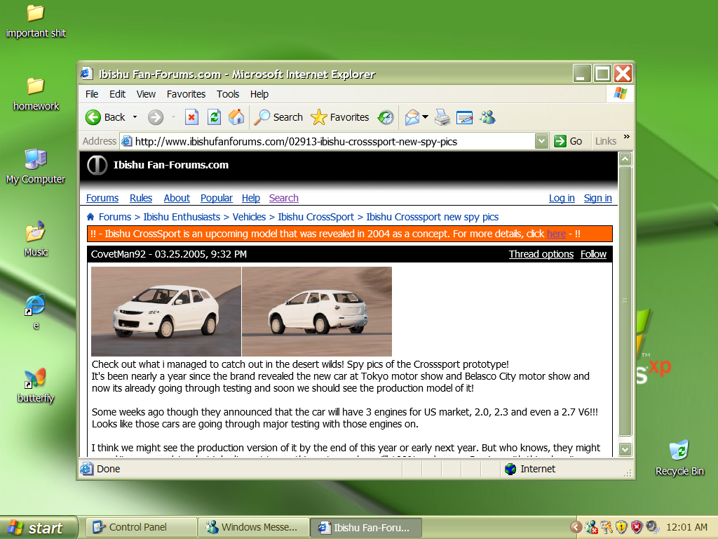The width and height of the screenshot is (718, 539).
Task: Click the vertical scrollbar thumb
Action: tap(625, 301)
